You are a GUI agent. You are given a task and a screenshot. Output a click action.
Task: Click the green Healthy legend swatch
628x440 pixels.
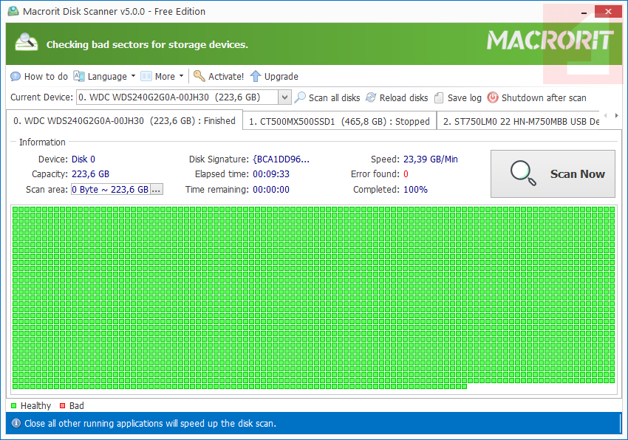click(x=13, y=405)
